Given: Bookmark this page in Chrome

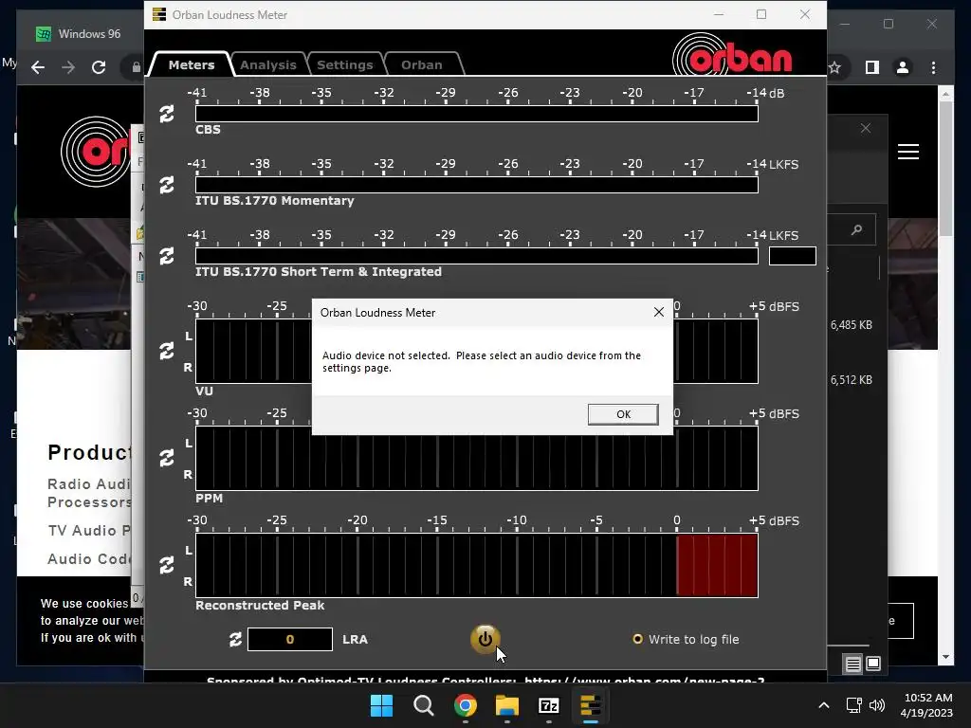Looking at the screenshot, I should 834,67.
